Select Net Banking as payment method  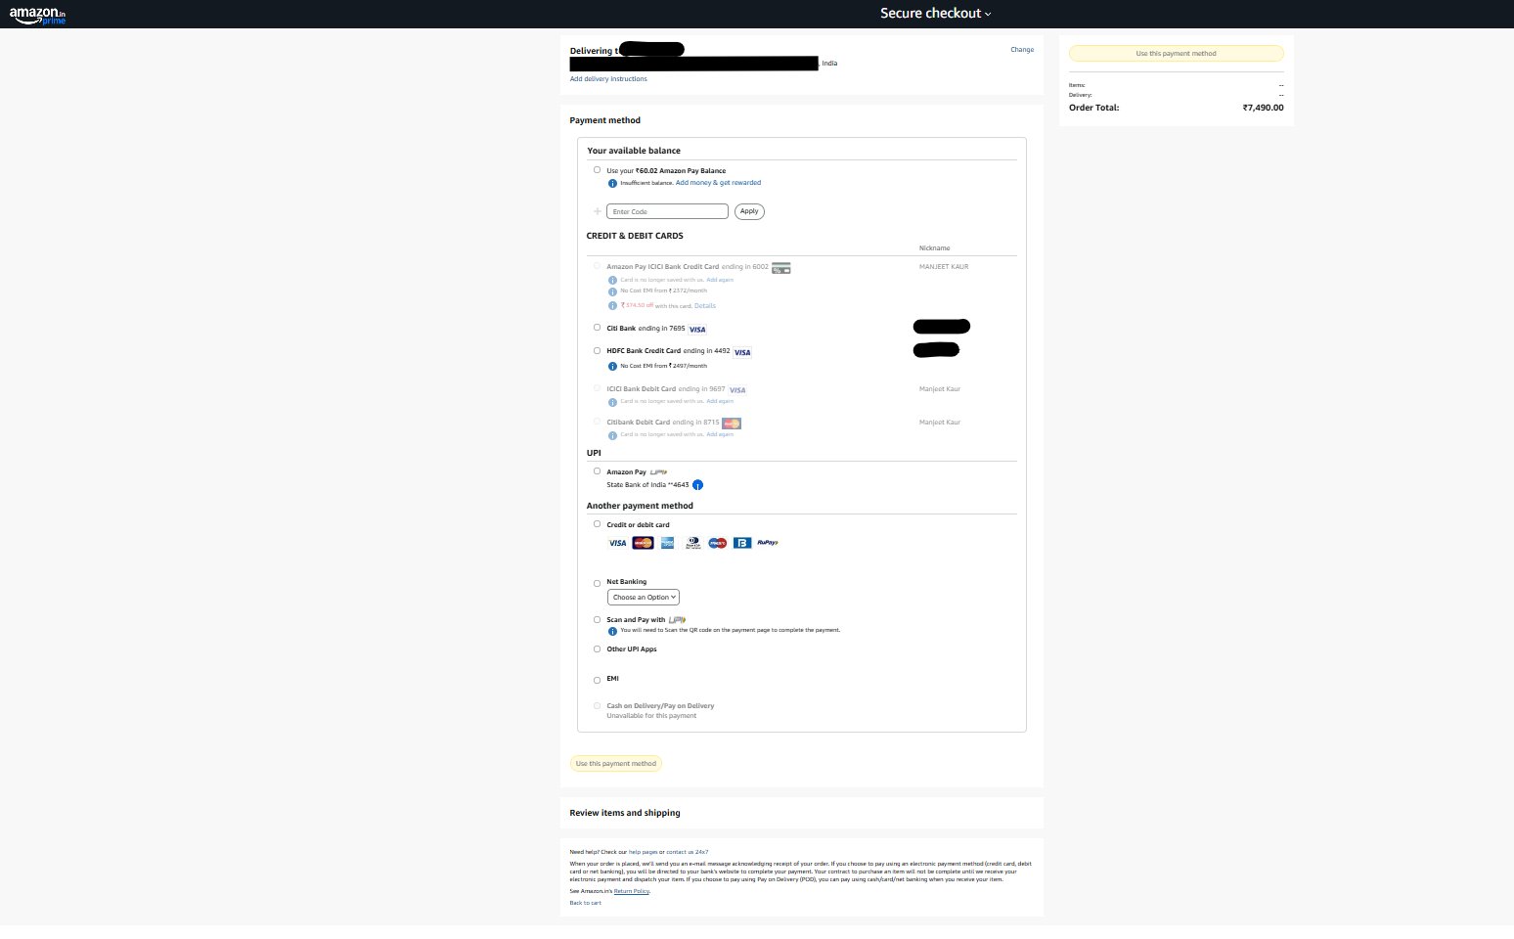coord(597,583)
